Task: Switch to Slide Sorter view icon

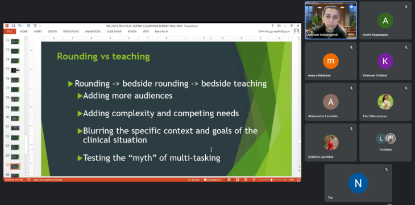Action: pyautogui.click(x=238, y=180)
